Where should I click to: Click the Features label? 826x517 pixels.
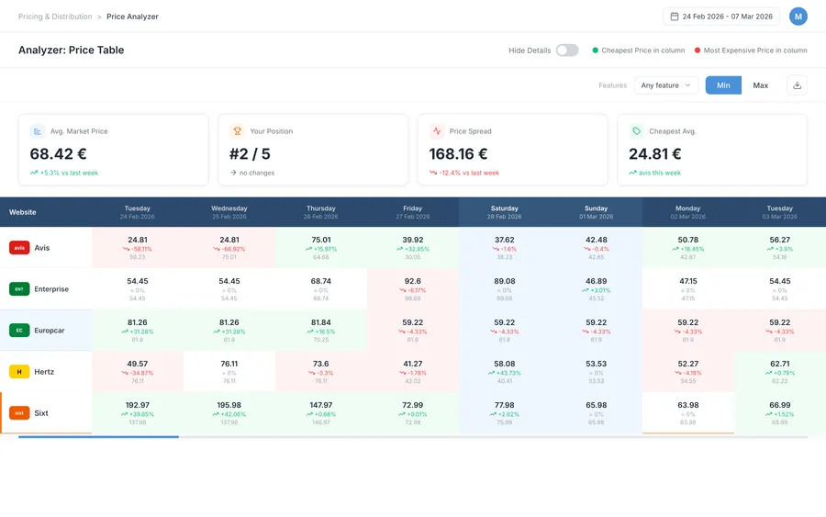613,85
